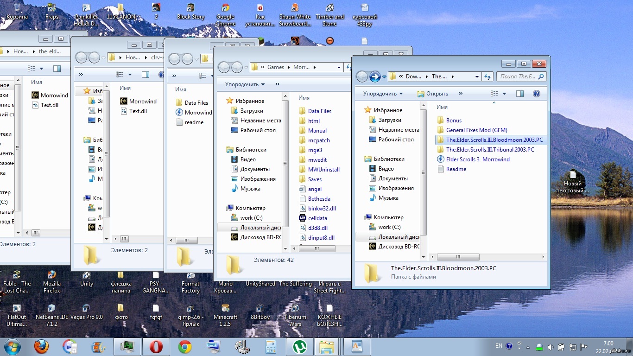Open Упорядочить dropdown in front Explorer window
The width and height of the screenshot is (633, 356).
[383, 94]
